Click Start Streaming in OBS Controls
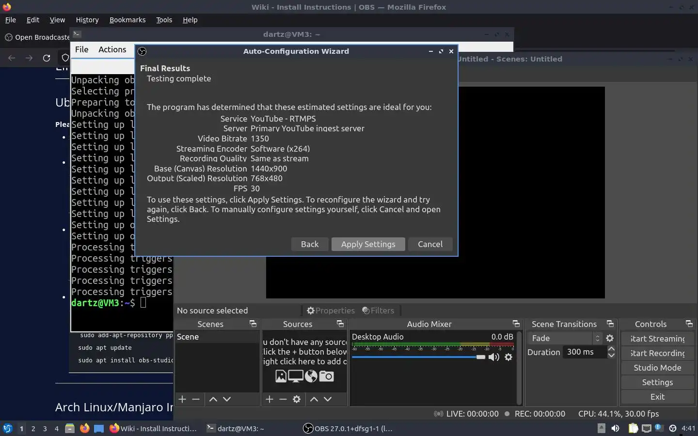Screen dimensions: 698x436 pos(657,339)
